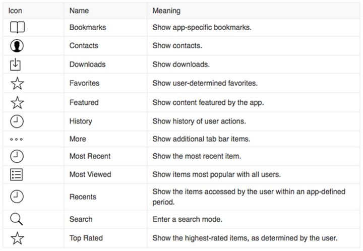
Task: Select the Recents clock icon
Action: tap(17, 197)
